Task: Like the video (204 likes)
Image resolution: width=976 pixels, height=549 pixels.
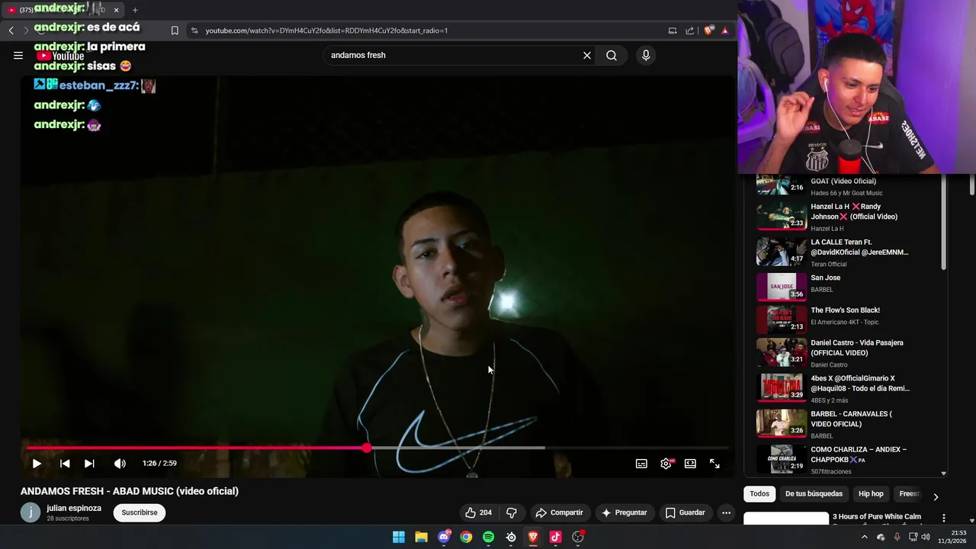Action: [x=479, y=512]
